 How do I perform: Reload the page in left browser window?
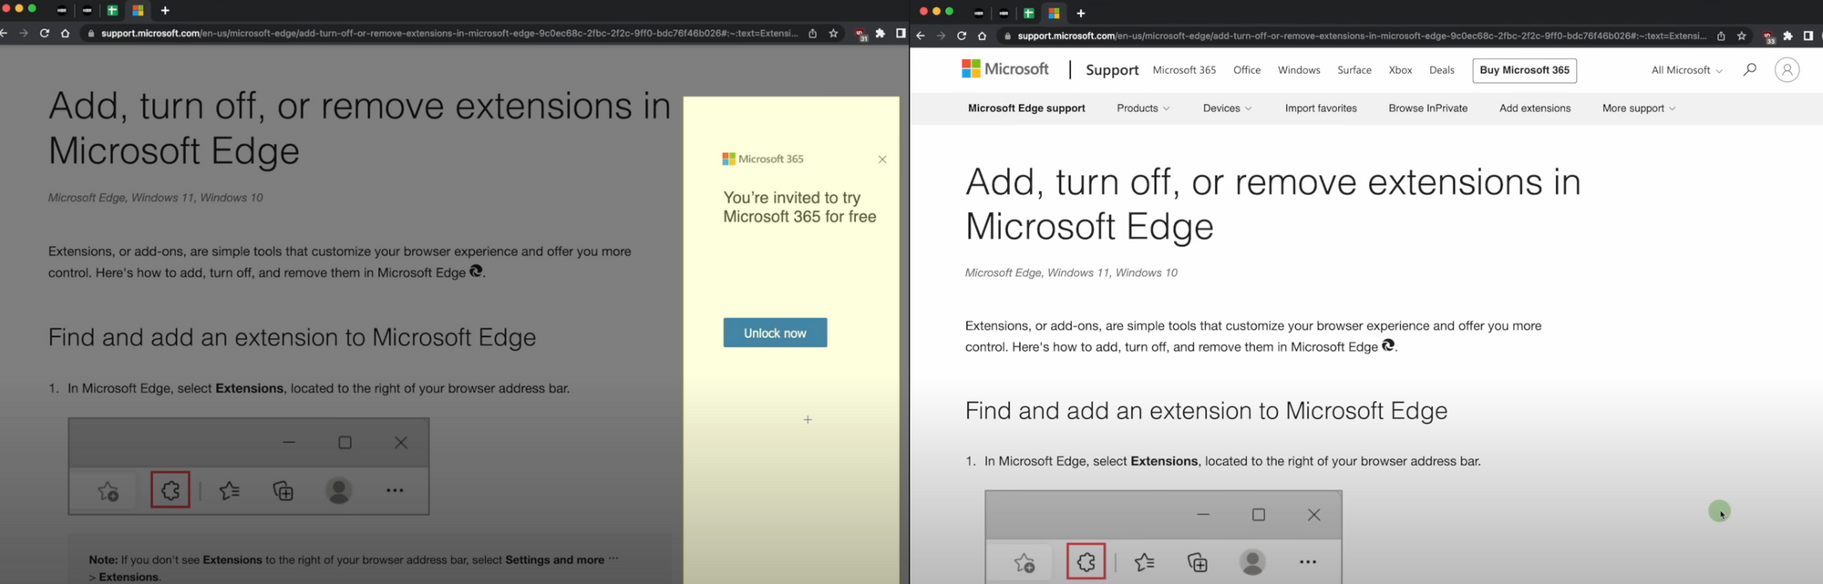tap(44, 33)
